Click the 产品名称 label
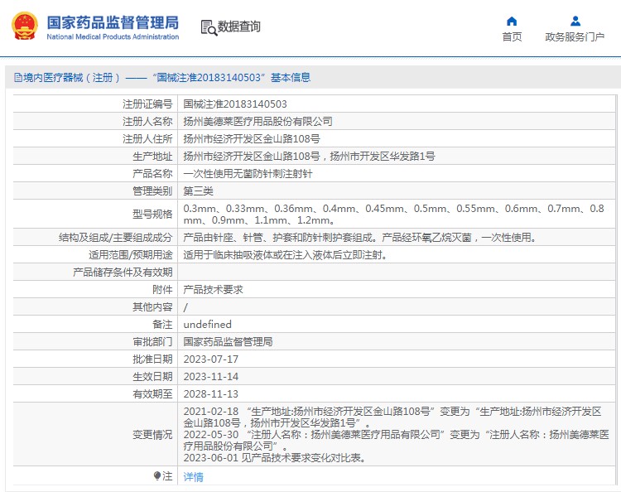This screenshot has width=621, height=492. coord(152,174)
